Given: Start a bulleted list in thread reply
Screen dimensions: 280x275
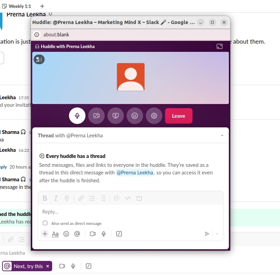Looking at the screenshot, I should click(x=103, y=198).
